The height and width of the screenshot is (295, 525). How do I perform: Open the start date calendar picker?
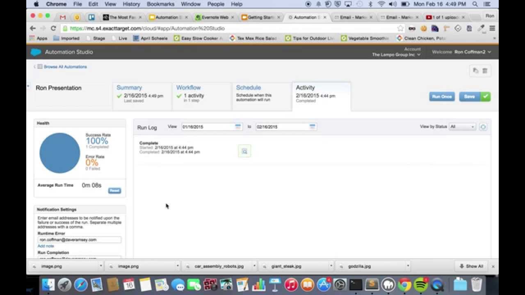[238, 127]
